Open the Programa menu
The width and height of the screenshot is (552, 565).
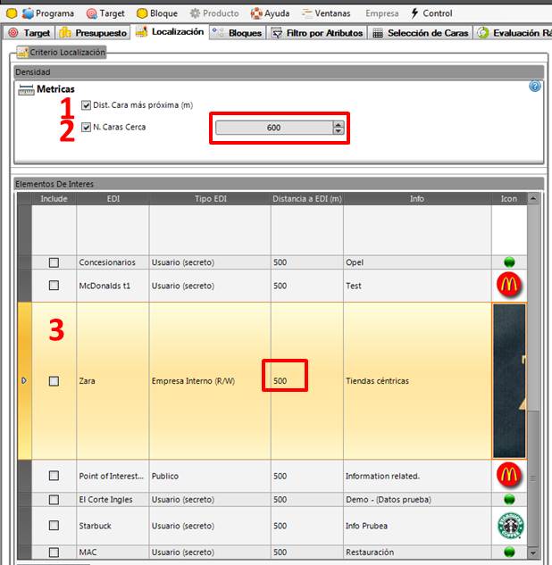click(x=49, y=13)
